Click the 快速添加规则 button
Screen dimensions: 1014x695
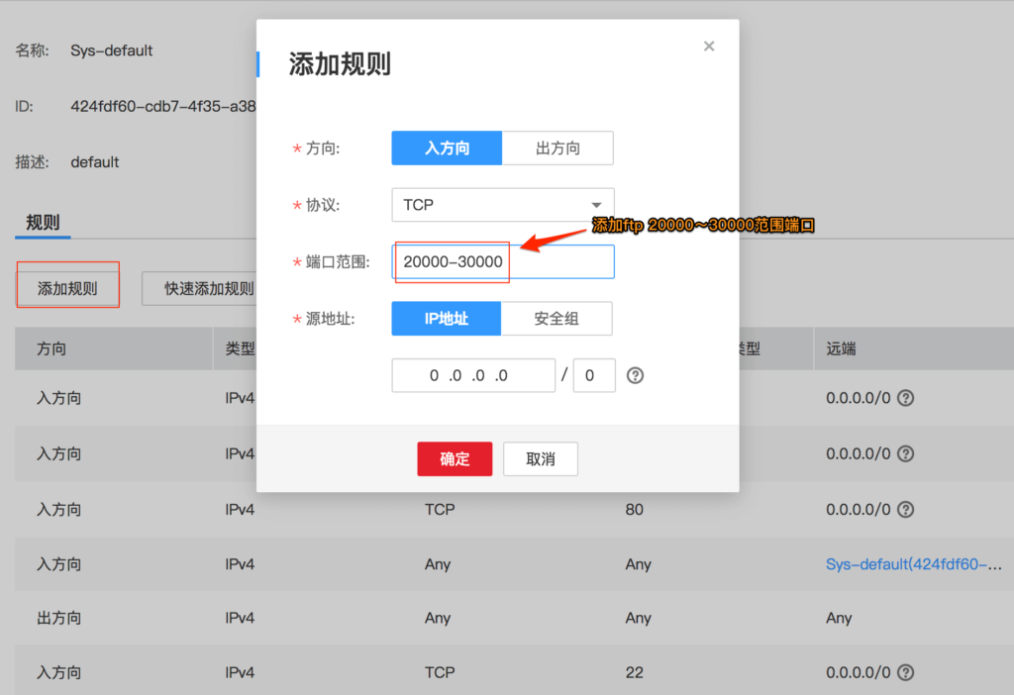coord(200,288)
